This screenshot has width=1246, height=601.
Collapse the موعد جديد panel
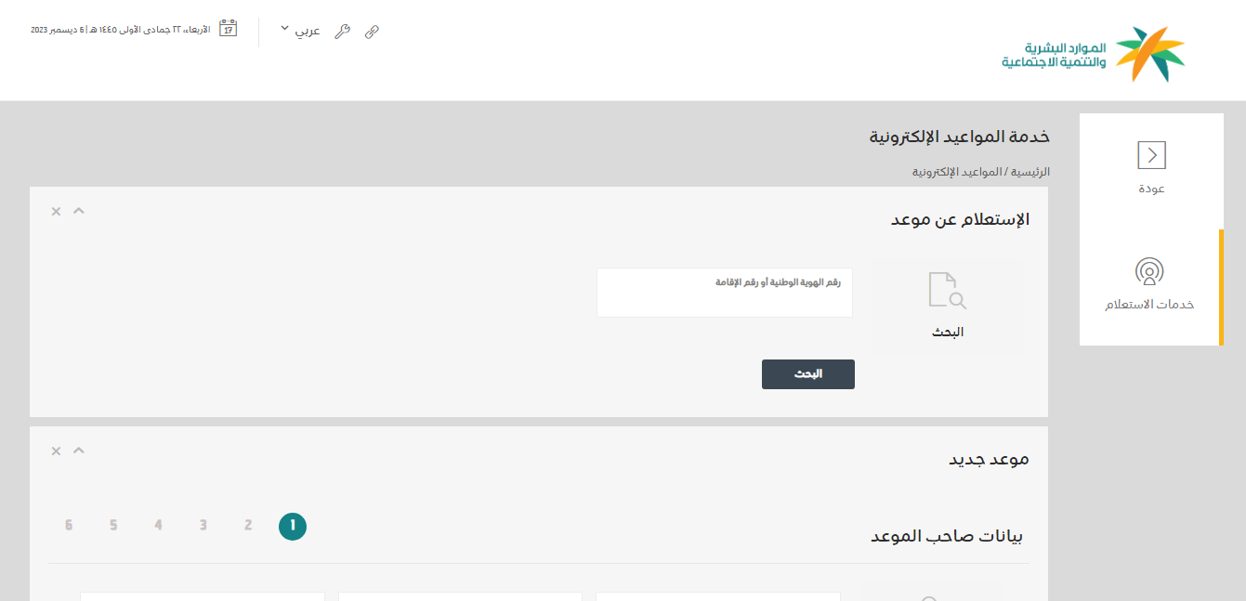tap(79, 451)
